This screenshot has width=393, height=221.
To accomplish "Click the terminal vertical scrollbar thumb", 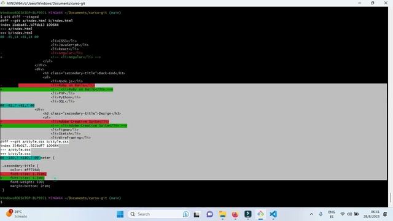I will [391, 198].
